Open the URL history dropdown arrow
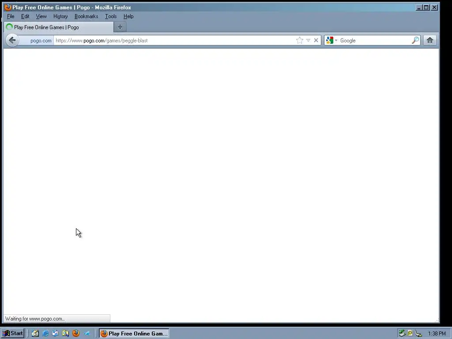 308,40
